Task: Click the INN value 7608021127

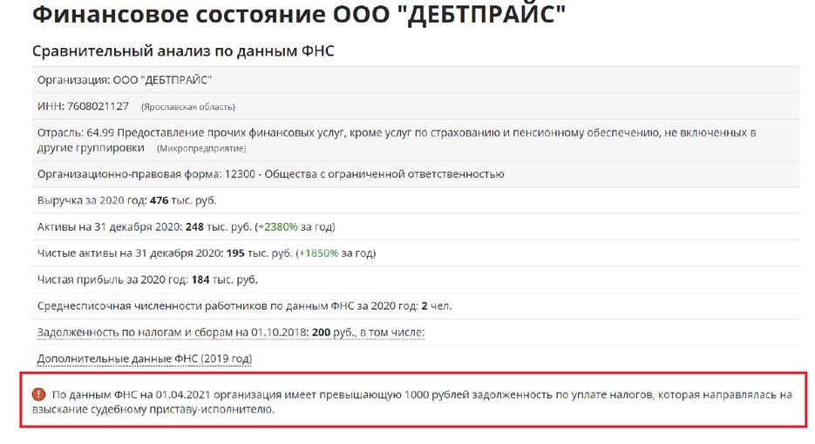Action: coord(98,106)
